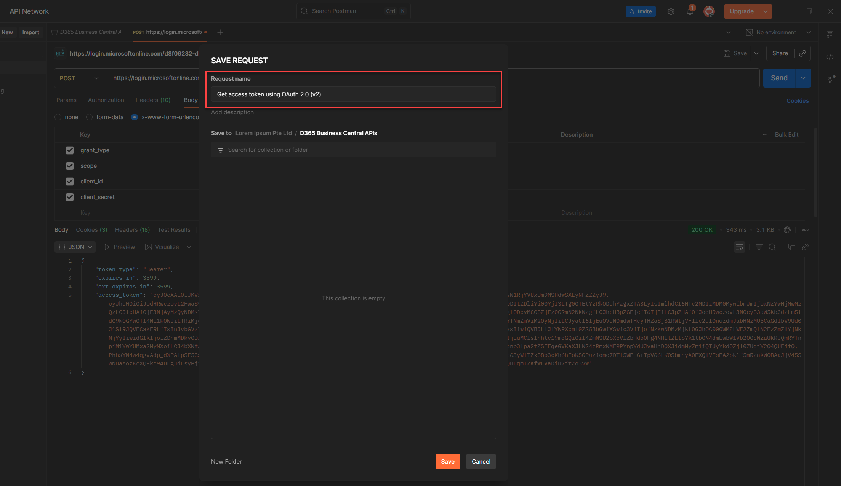The width and height of the screenshot is (841, 486).
Task: Toggle line wrap icon in response
Action: point(739,247)
